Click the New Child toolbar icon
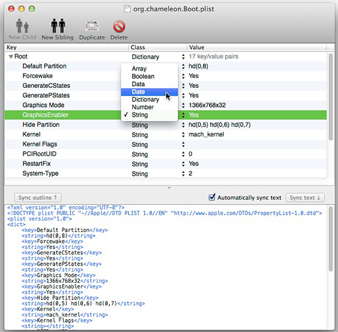 [x=22, y=29]
